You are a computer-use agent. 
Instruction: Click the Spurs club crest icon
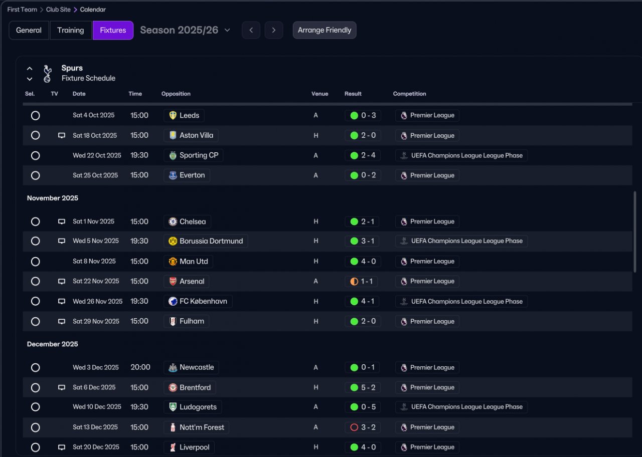tap(48, 74)
